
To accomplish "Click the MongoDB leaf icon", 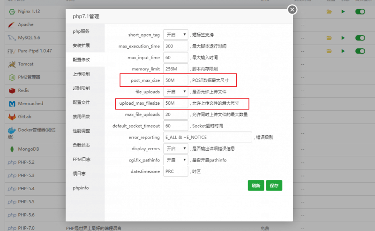I will point(12,149).
